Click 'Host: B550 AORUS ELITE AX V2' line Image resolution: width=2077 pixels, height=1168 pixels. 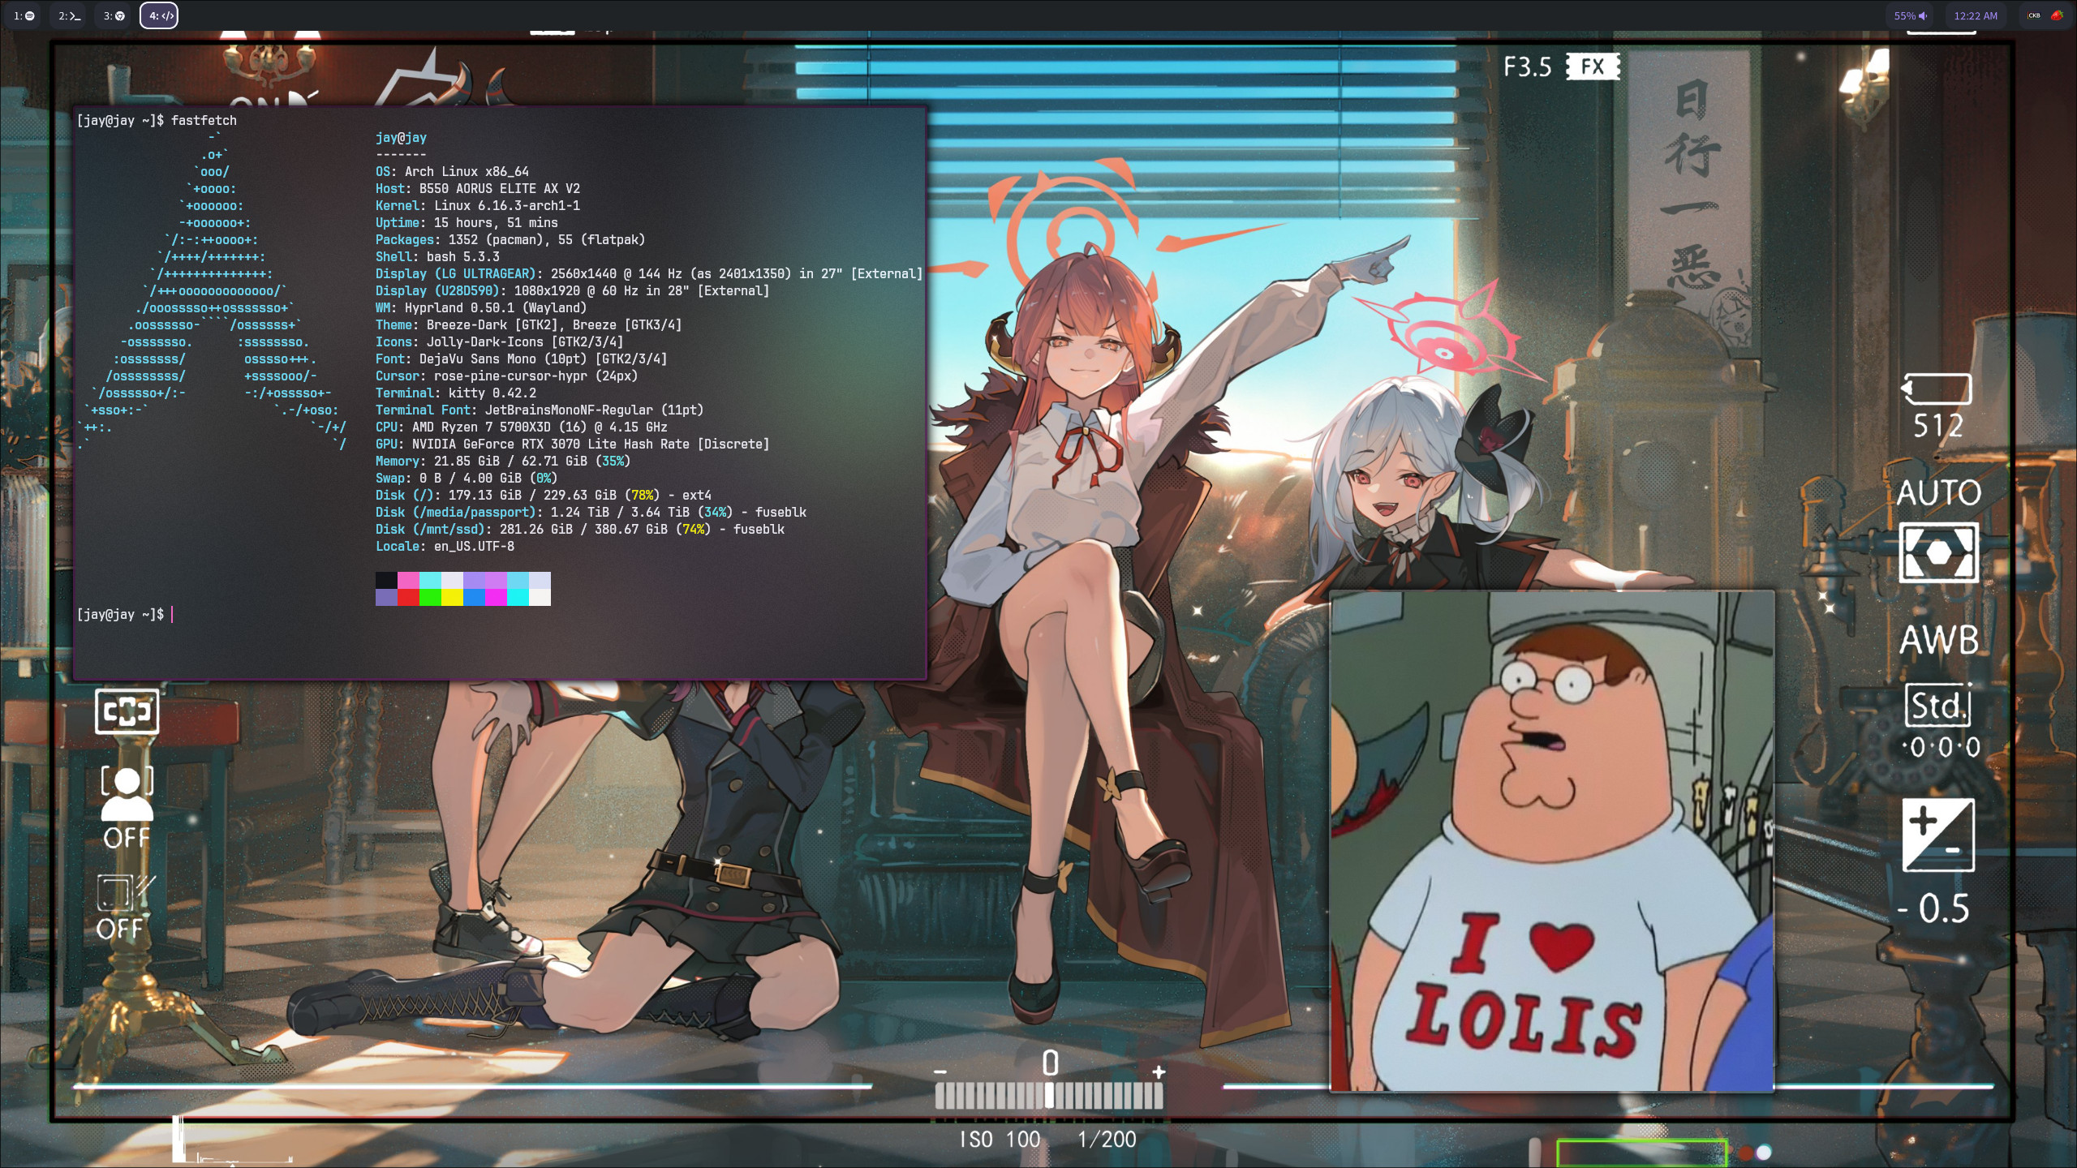point(478,188)
